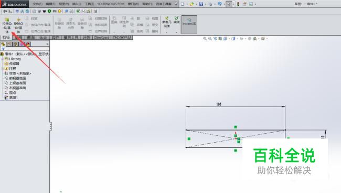The height and width of the screenshot is (193, 341).
Task: Select Sketch1 (草图1) in tree
Action: (11, 98)
